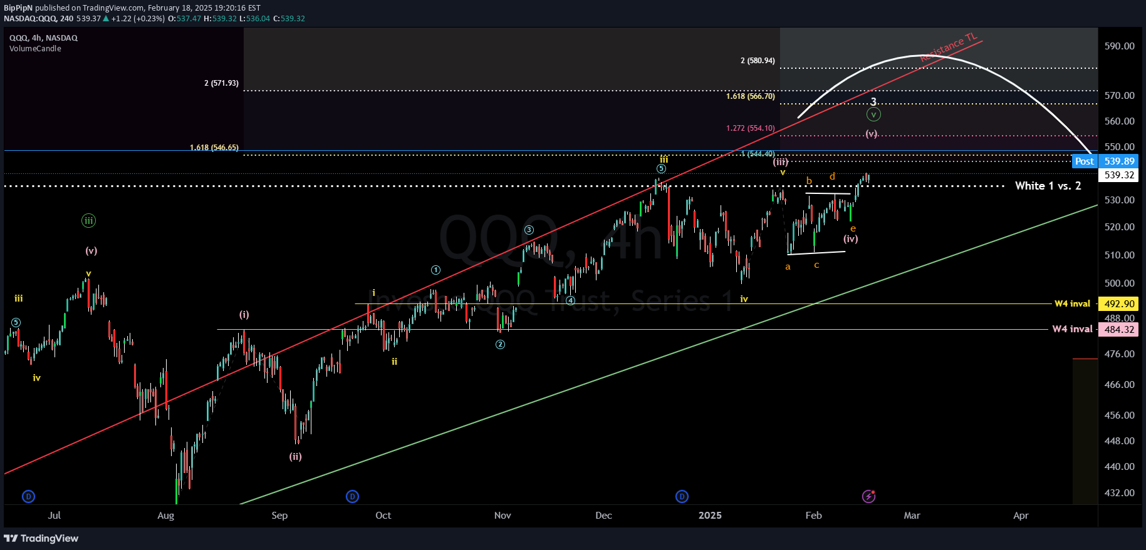Click the orange a triangle label

788,267
